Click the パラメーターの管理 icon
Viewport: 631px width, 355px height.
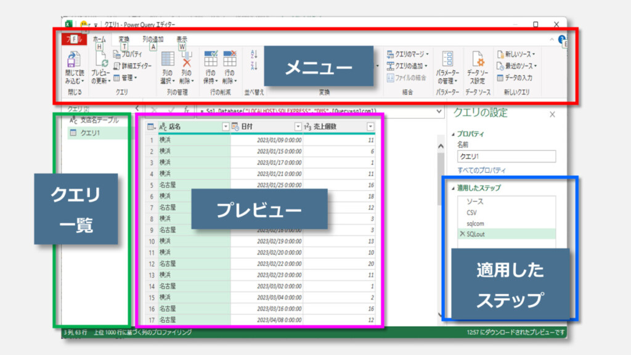448,61
